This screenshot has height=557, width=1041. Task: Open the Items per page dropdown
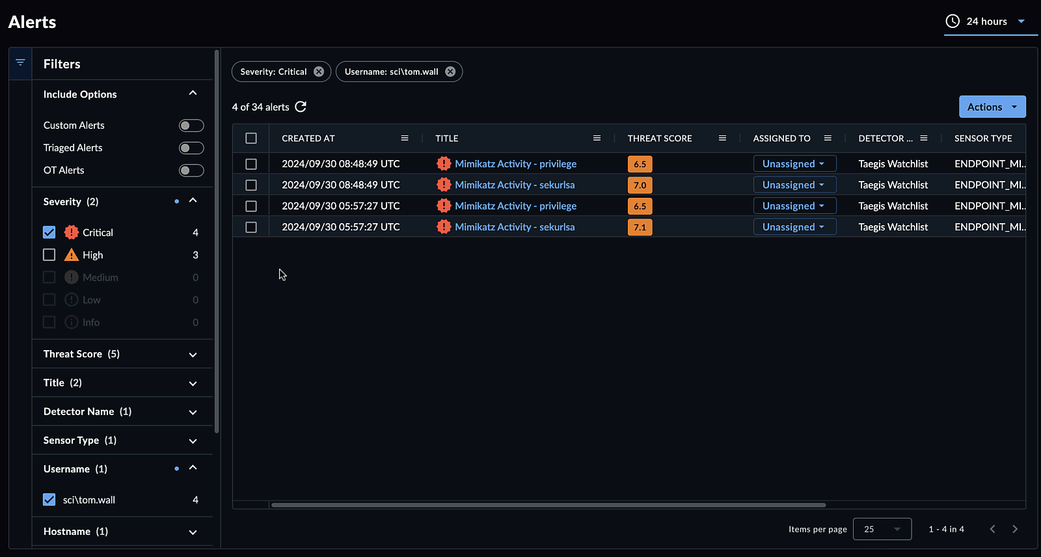pyautogui.click(x=882, y=529)
